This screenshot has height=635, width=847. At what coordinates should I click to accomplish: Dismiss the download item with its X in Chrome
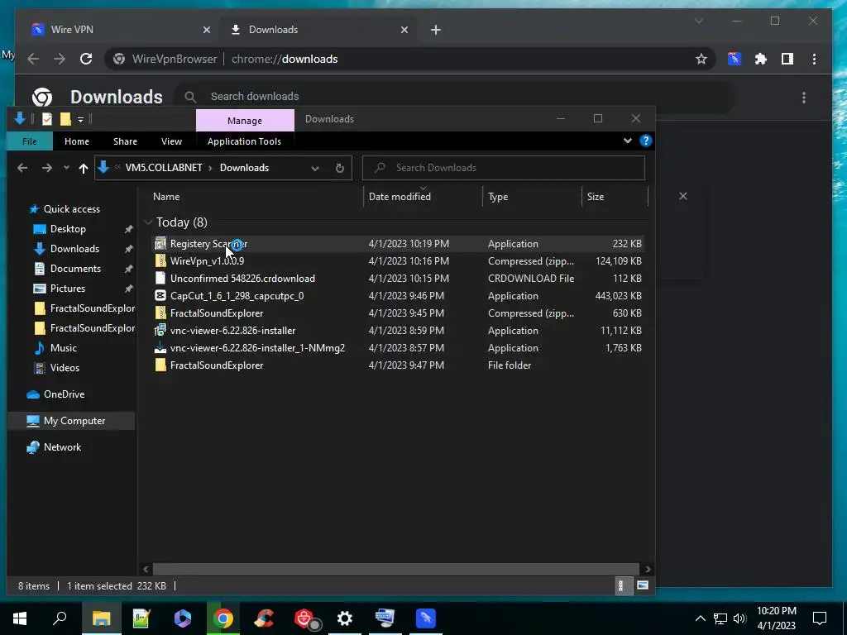pos(682,196)
